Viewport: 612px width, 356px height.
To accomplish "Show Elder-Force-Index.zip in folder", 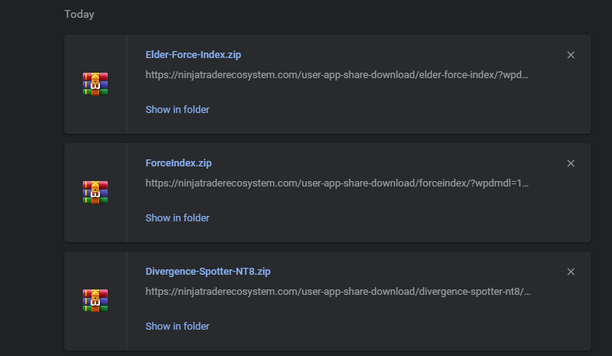I will click(x=177, y=110).
